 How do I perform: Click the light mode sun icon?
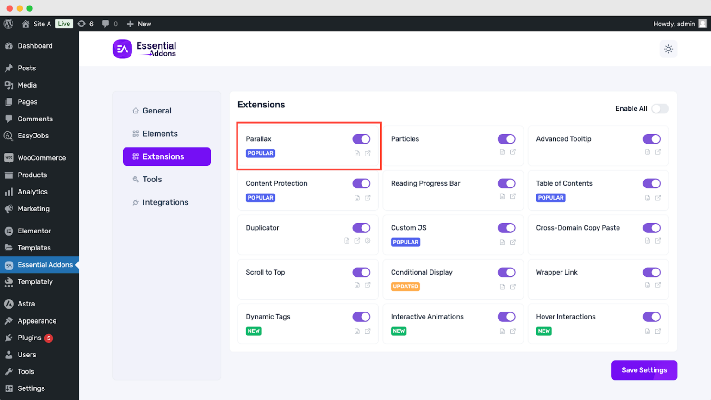click(x=668, y=49)
